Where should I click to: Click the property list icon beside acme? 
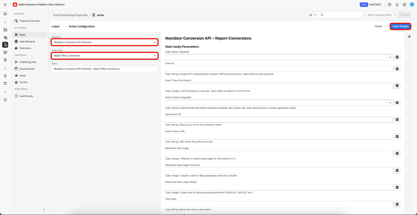point(93,15)
